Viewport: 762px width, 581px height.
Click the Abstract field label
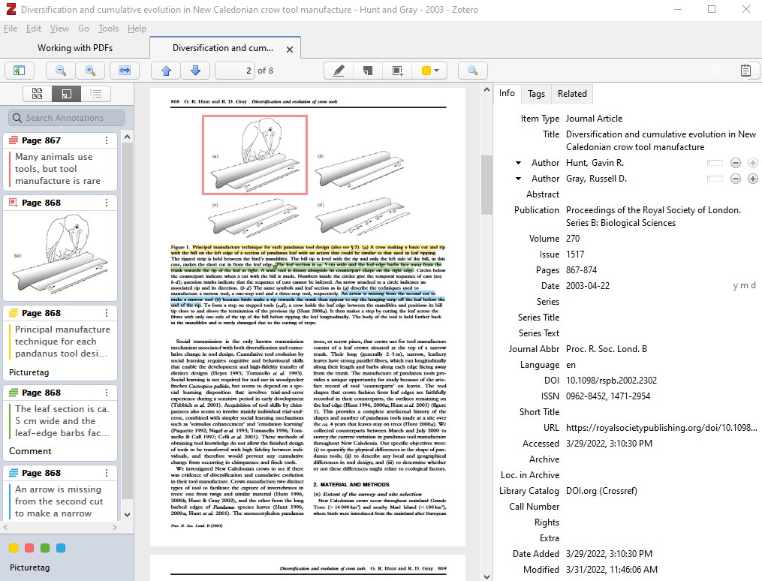(542, 194)
